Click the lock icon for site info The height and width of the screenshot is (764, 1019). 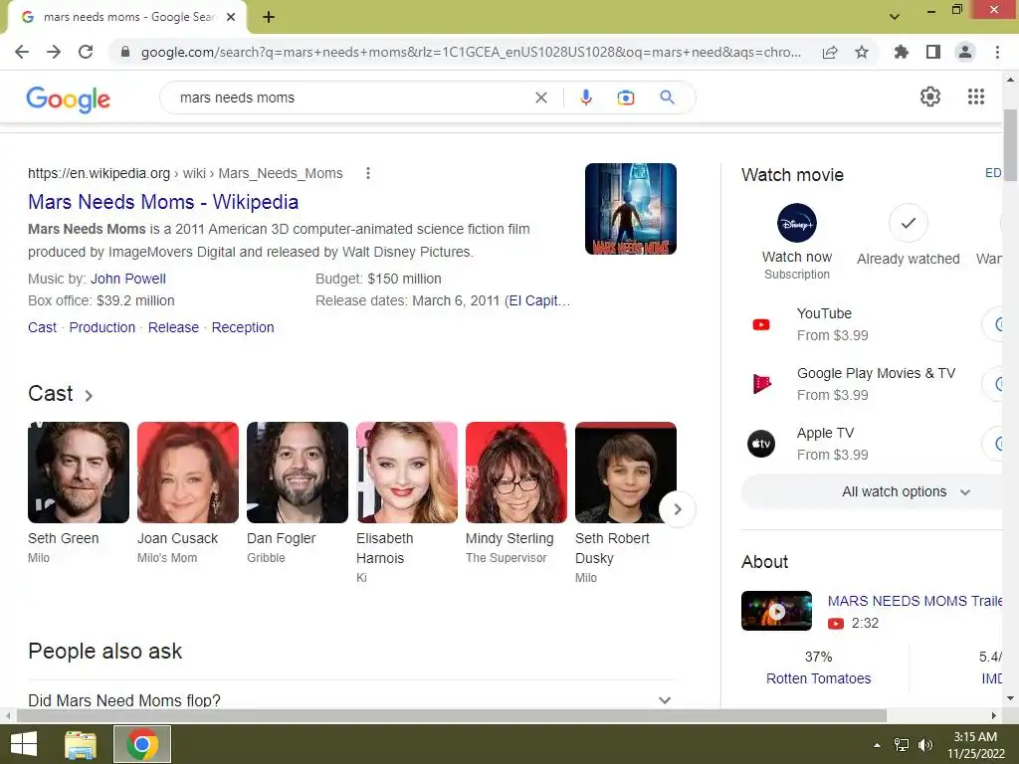(125, 52)
